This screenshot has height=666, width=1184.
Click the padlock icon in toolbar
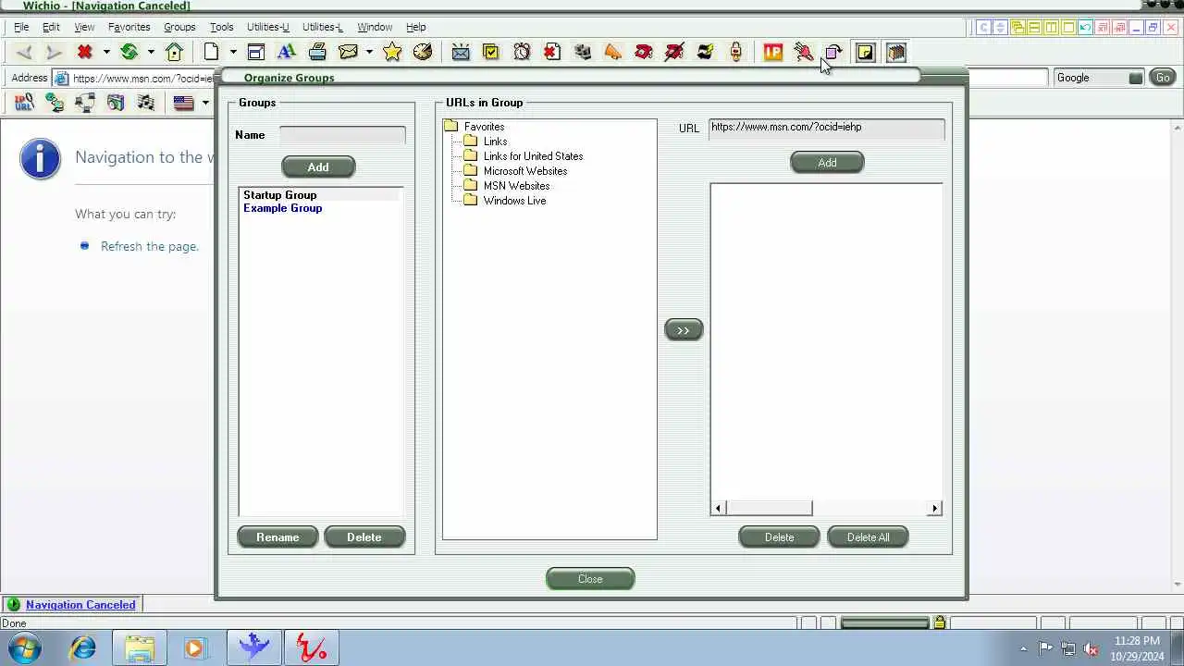pyautogui.click(x=736, y=53)
